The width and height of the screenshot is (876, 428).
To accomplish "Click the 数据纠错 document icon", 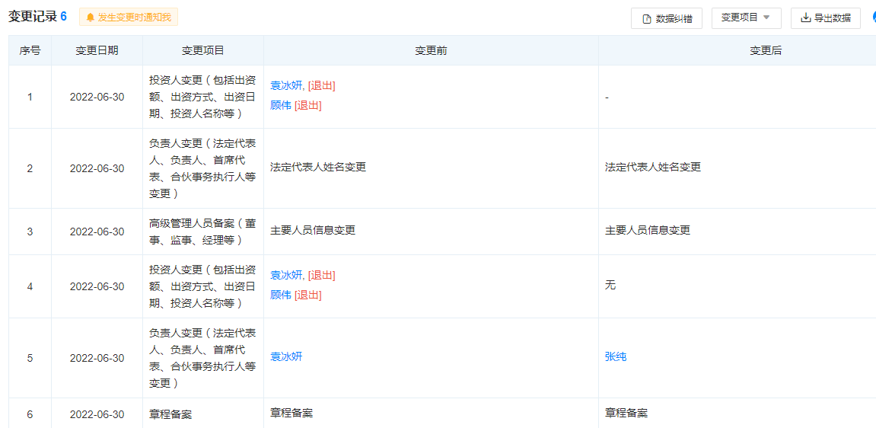I will pyautogui.click(x=647, y=19).
